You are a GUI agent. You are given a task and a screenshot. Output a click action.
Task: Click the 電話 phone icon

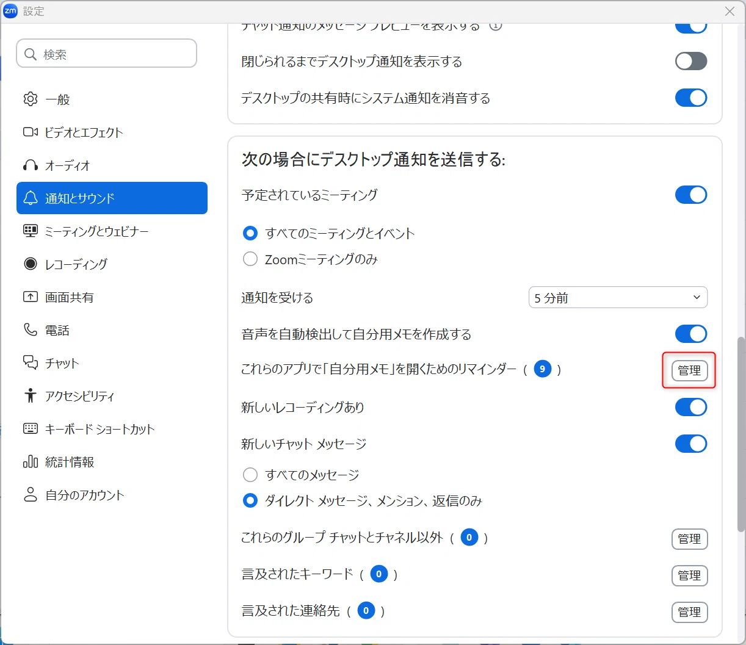[31, 330]
